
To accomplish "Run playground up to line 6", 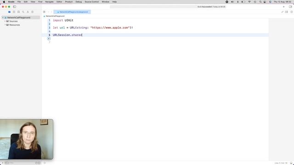I will pos(49,38).
